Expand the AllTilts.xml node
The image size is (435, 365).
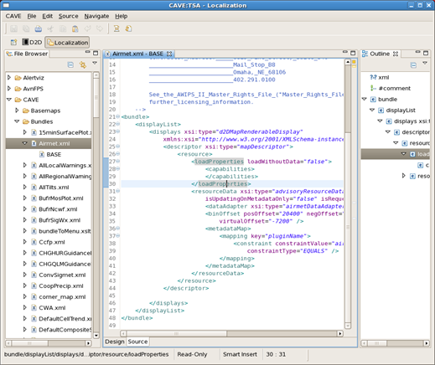24,188
